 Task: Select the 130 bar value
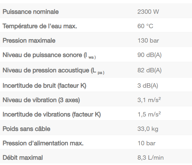148,41
